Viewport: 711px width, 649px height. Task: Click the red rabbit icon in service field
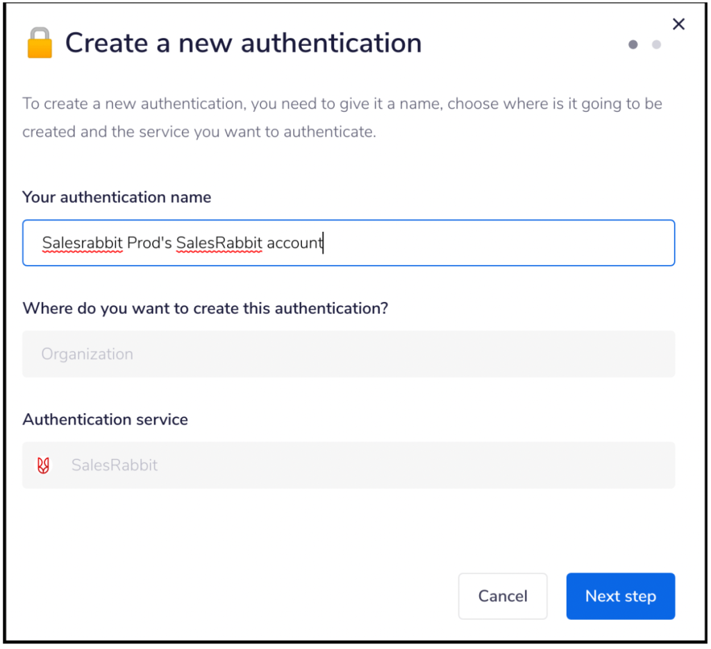click(43, 464)
